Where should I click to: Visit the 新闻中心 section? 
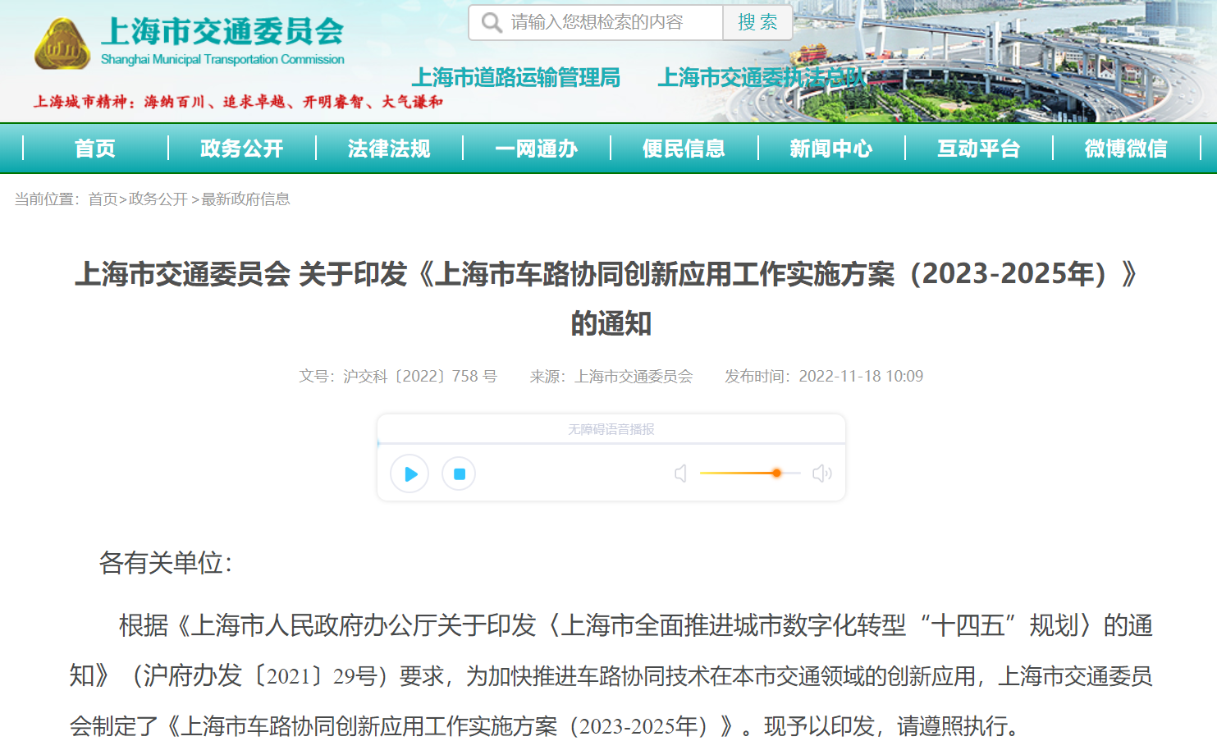coord(831,149)
